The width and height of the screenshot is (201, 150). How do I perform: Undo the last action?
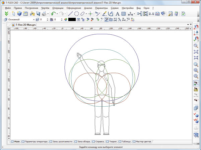[x=53, y=14]
